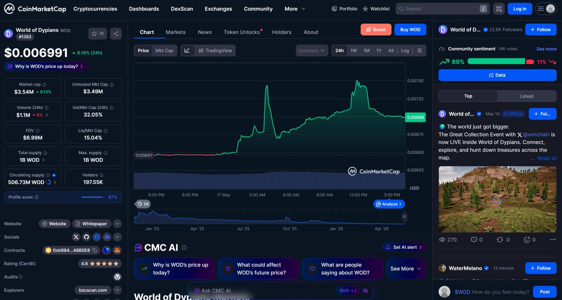Open the Discord social link
562x300 pixels.
tap(107, 237)
